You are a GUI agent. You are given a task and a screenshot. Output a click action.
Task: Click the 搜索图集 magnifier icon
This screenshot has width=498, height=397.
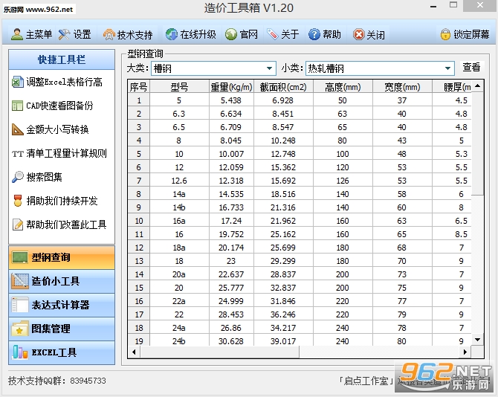[18, 177]
